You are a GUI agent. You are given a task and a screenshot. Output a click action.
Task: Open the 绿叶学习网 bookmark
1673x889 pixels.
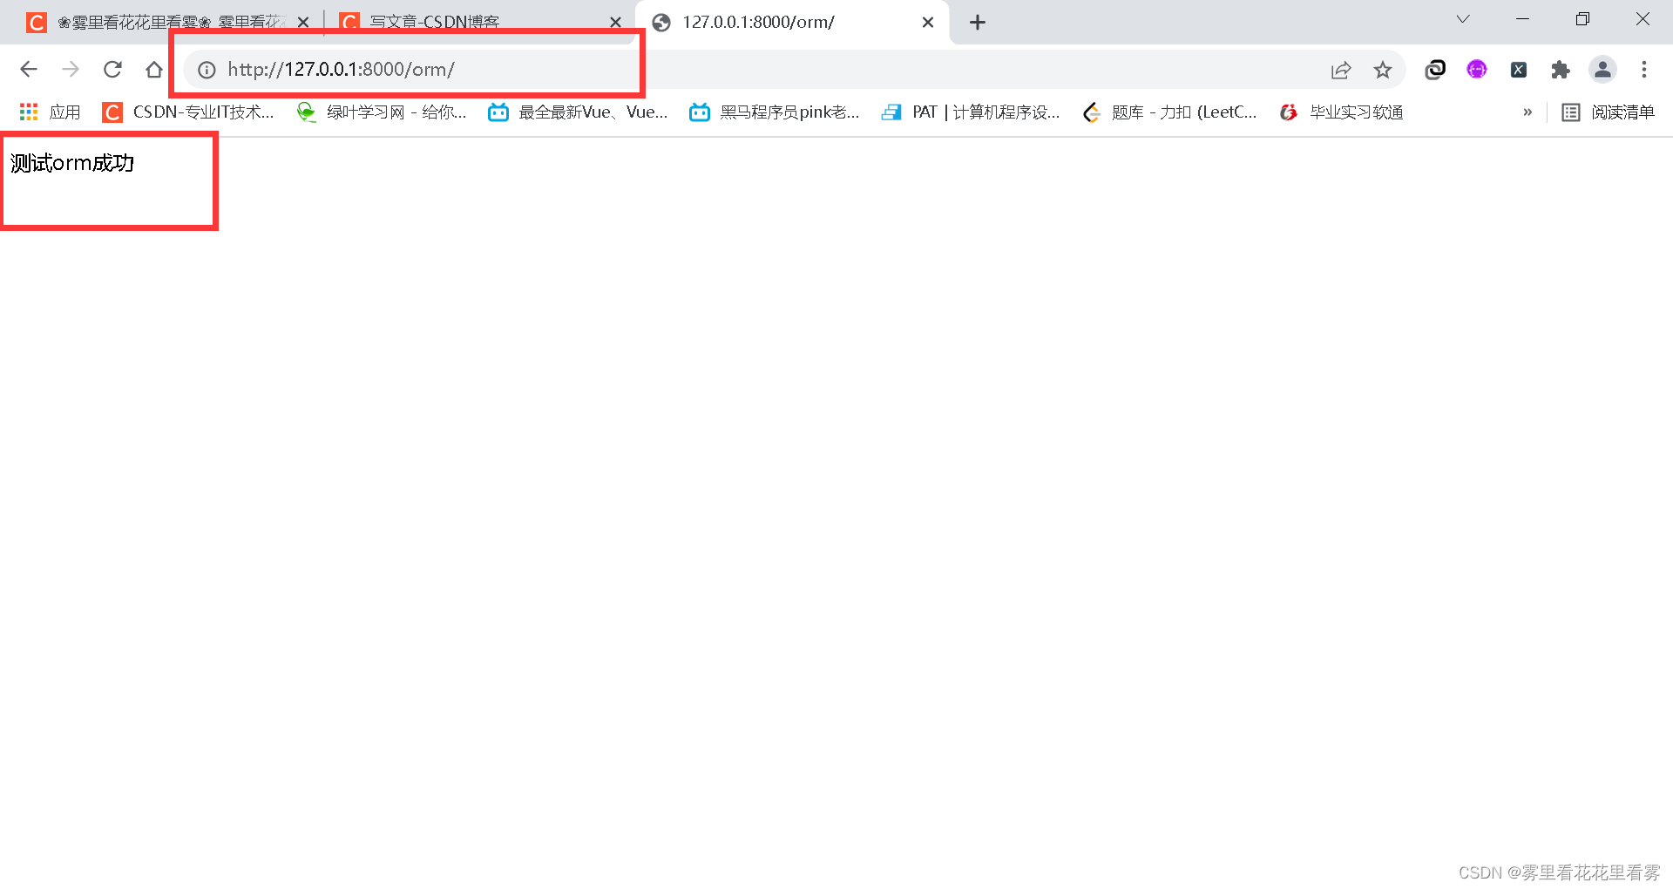coord(382,112)
